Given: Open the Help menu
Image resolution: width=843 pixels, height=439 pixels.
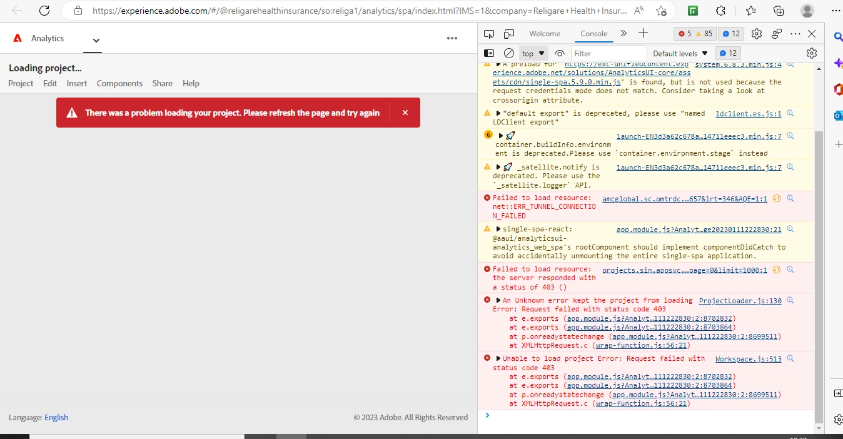Looking at the screenshot, I should 191,83.
